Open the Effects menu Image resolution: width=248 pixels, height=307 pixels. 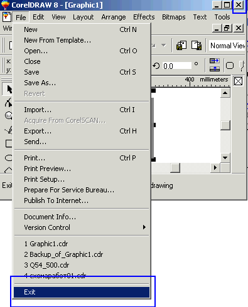tap(144, 17)
